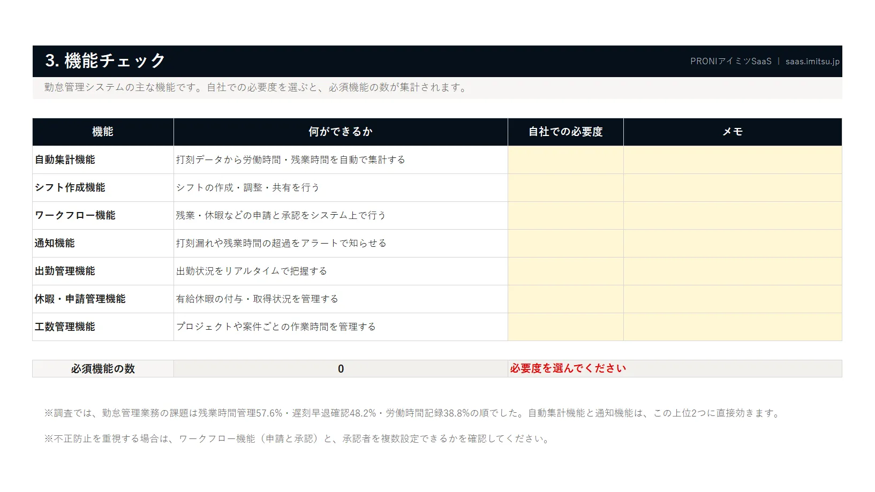Click the 休暇・申請管理機能 row label
Screen dimensions: 875x492
80,299
